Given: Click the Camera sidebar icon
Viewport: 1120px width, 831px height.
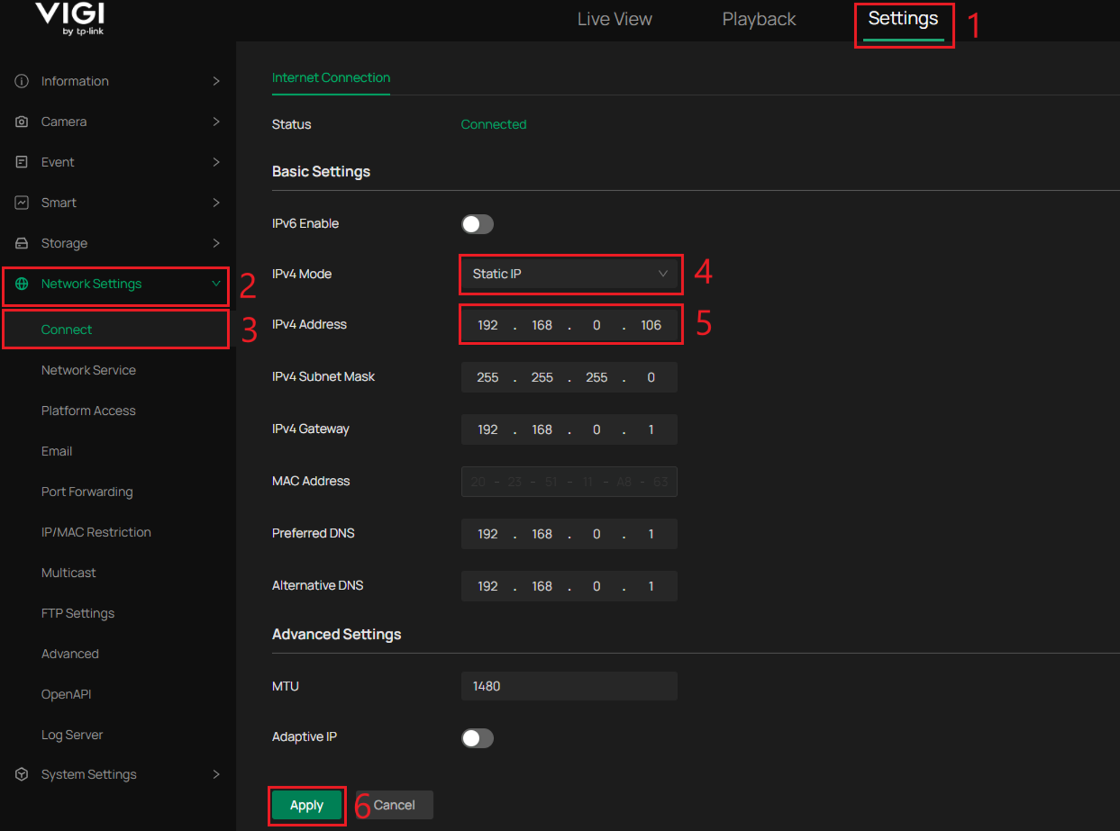Looking at the screenshot, I should (x=21, y=122).
